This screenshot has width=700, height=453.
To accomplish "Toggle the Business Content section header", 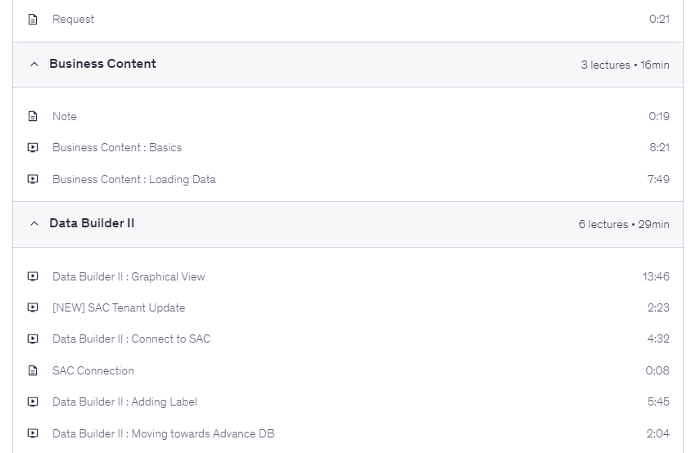I will tap(102, 64).
